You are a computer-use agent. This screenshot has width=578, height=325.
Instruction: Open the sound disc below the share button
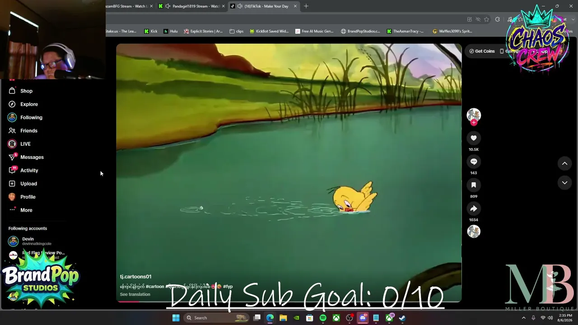(474, 231)
